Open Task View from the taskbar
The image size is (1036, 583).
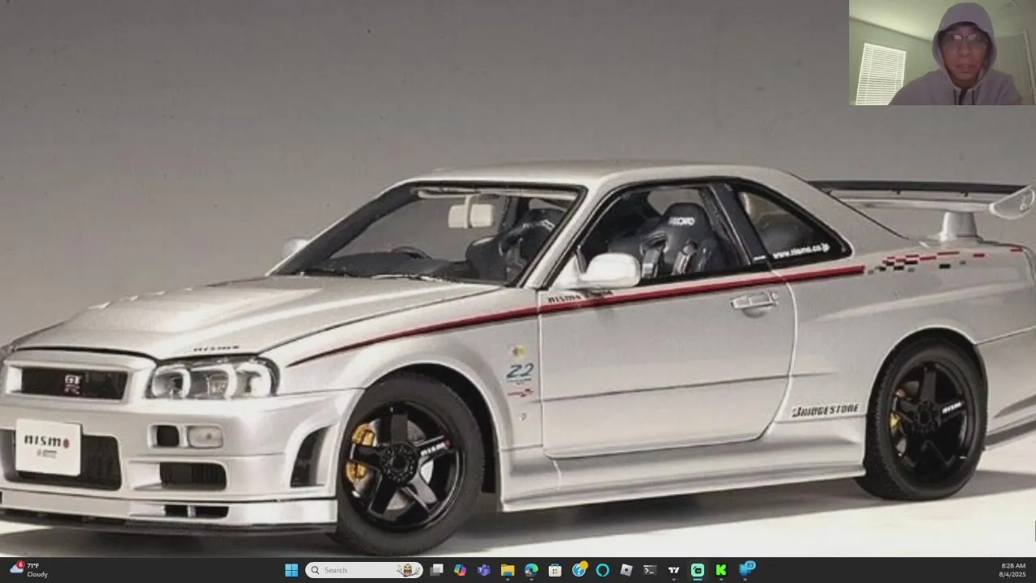pos(436,570)
